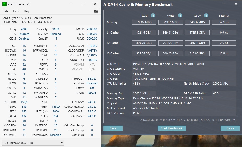Screen dimensions: 242x147
Task: Close the ZenTimings window
Action: coord(95,4)
